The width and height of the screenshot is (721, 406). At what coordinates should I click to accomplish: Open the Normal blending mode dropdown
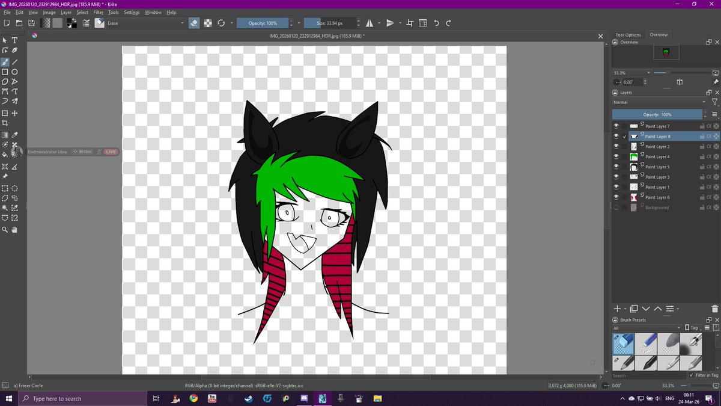tap(660, 102)
